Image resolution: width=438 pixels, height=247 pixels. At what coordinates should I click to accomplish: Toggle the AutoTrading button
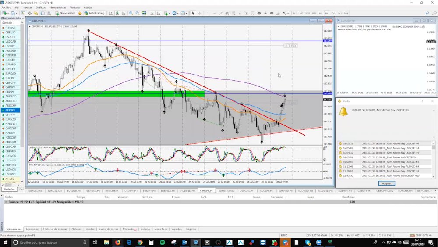94,13
